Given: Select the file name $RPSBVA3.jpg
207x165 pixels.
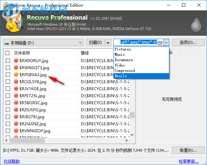Looking at the screenshot, I should (x=33, y=74).
